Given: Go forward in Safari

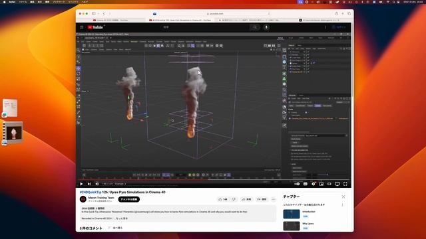Looking at the screenshot, I should [110, 13].
